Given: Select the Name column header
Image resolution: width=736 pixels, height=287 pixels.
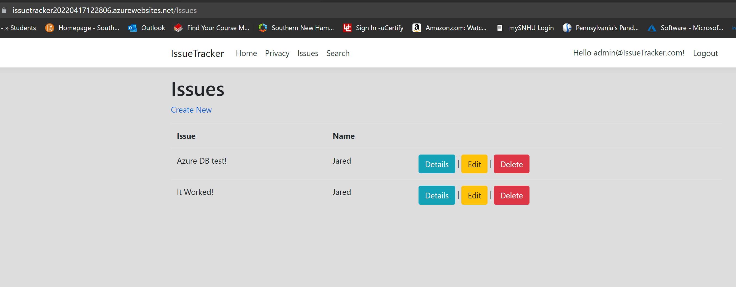Looking at the screenshot, I should (x=343, y=136).
